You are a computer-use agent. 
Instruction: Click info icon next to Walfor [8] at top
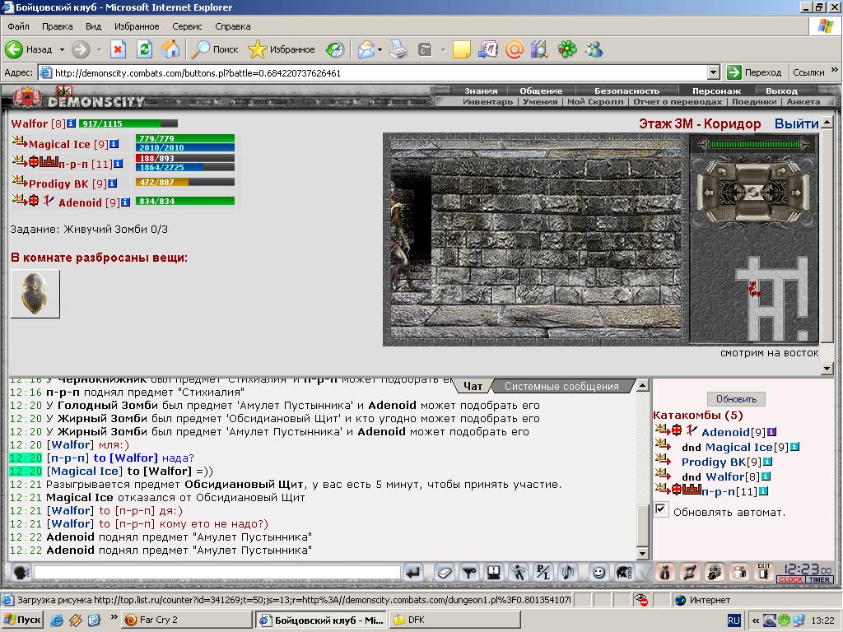click(71, 123)
